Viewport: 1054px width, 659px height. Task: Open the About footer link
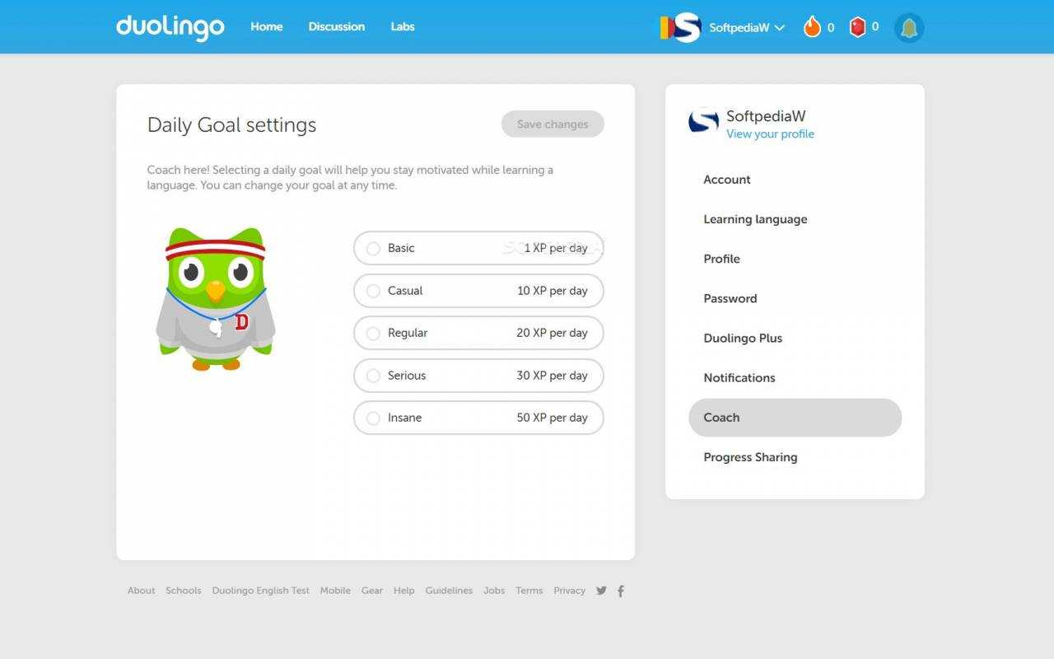[141, 591]
